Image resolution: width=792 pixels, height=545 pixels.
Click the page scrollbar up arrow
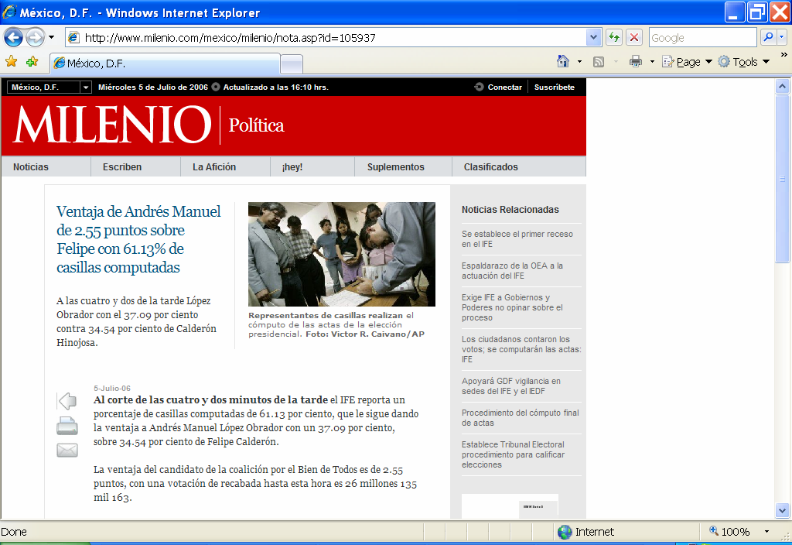(783, 87)
